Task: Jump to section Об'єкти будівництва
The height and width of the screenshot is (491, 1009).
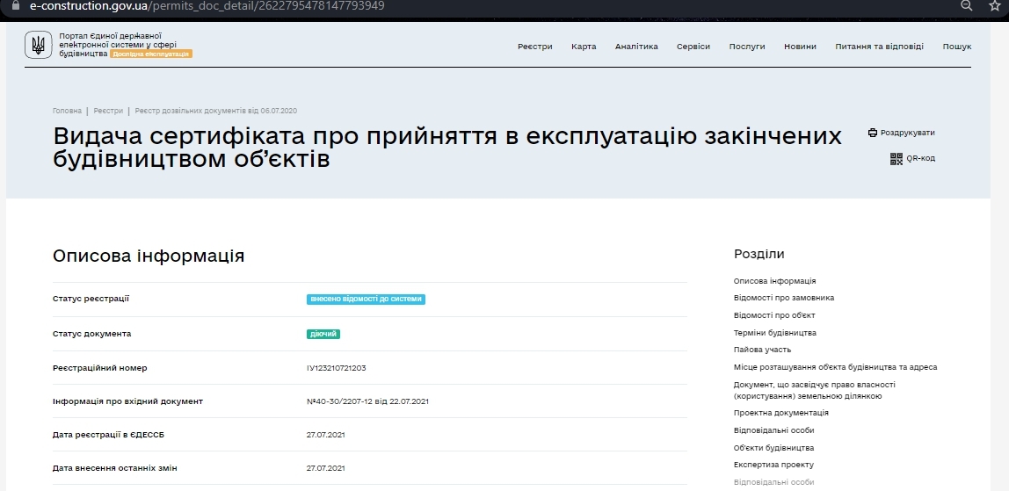Action: 773,448
